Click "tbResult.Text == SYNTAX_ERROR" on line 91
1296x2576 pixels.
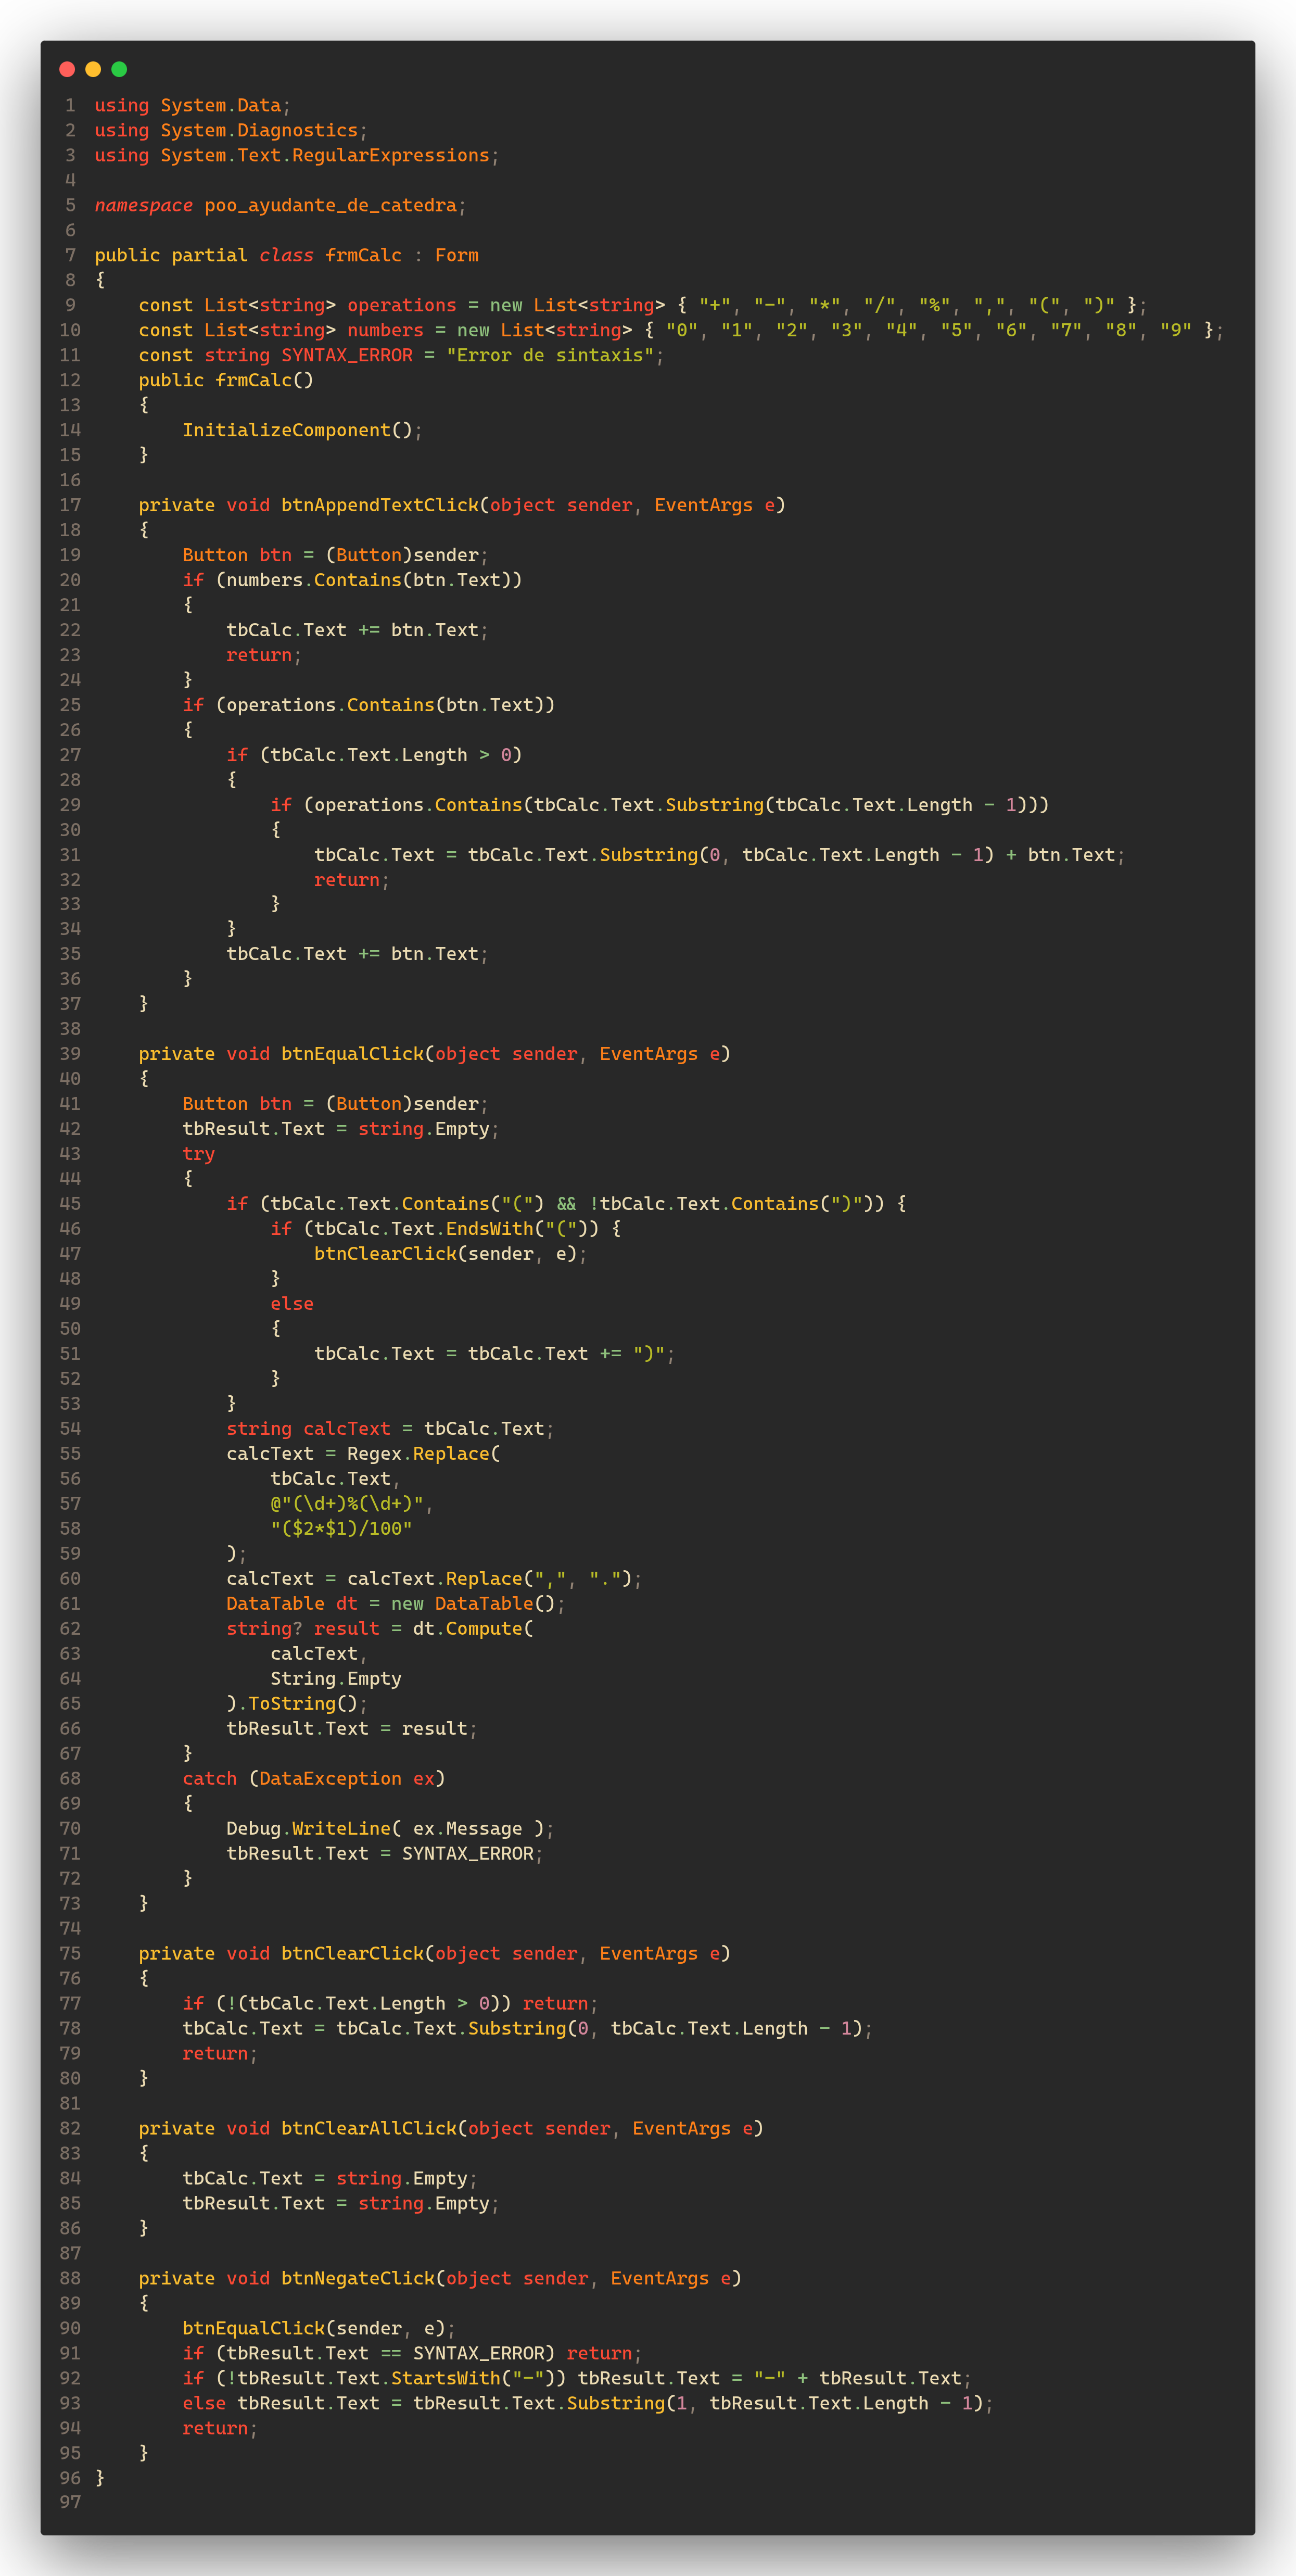(385, 2354)
